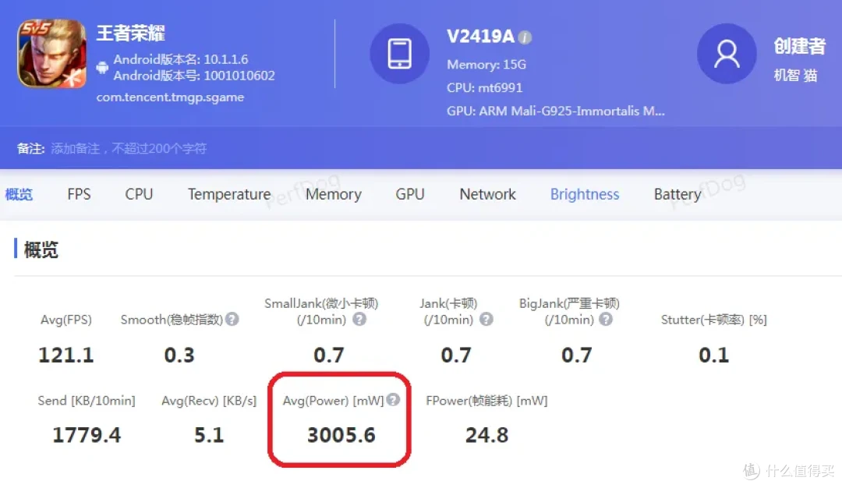Viewport: 842px width, 488px height.
Task: Click creator name 机智 猫
Action: coord(796,76)
